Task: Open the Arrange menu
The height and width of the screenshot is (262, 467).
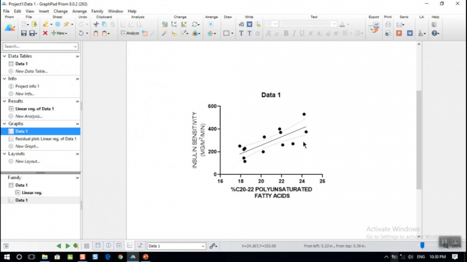Action: point(79,11)
